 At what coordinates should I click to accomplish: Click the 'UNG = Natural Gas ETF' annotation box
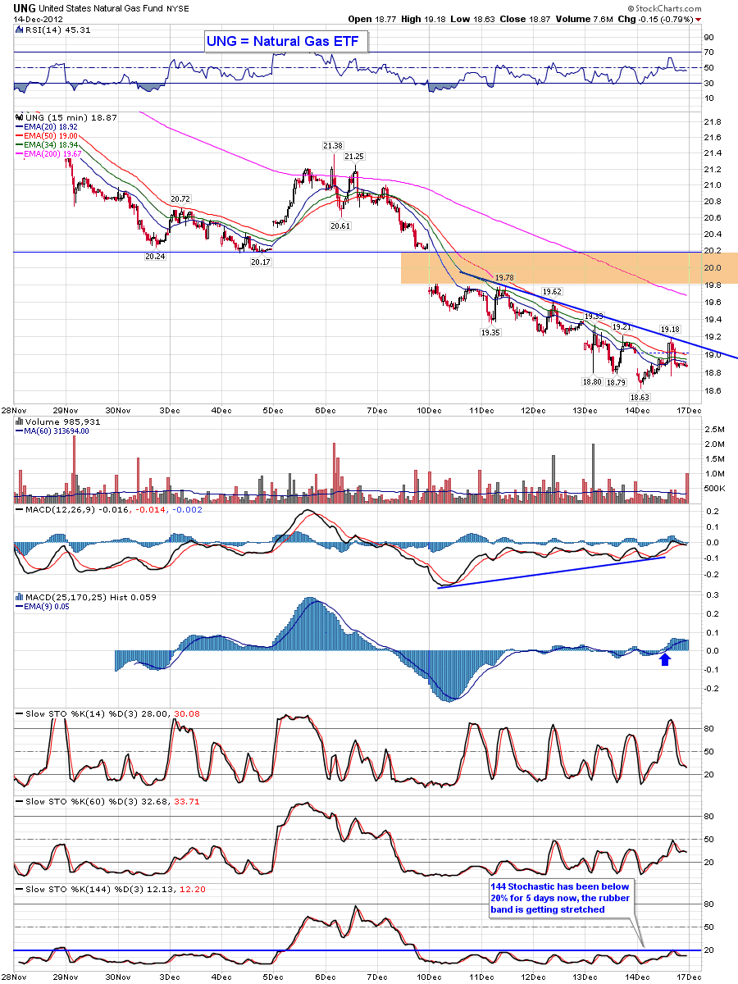[x=286, y=41]
